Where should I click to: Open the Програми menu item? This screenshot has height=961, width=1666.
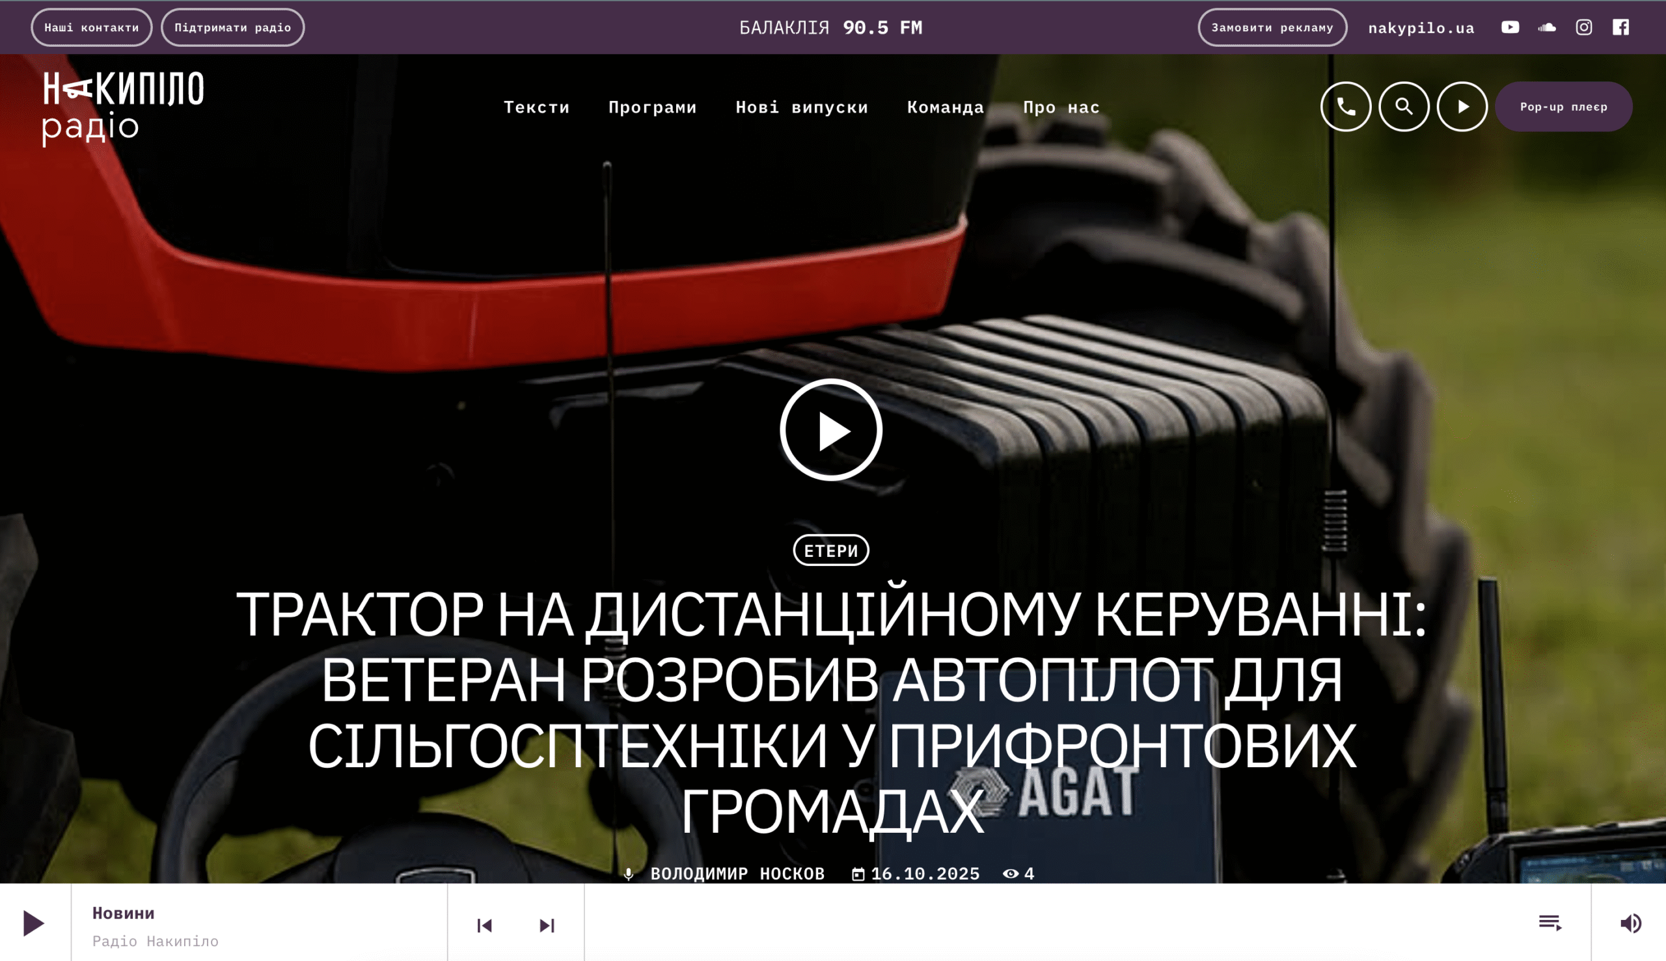(x=652, y=107)
